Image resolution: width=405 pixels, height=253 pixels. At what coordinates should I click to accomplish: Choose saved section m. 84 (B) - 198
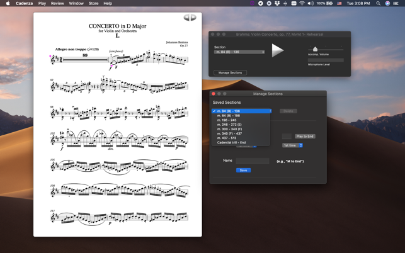[x=241, y=116]
